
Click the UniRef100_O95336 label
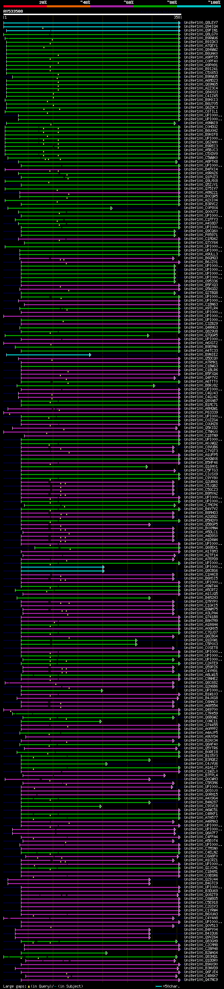coord(201,281)
